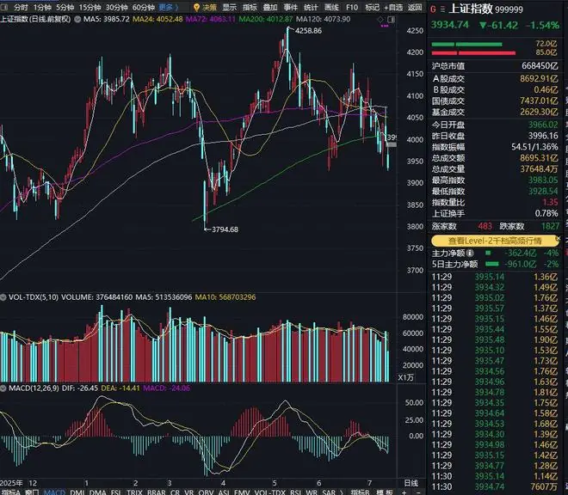This screenshot has width=568, height=495.
Task: Click the MA settings gear icon
Action: (x=77, y=19)
